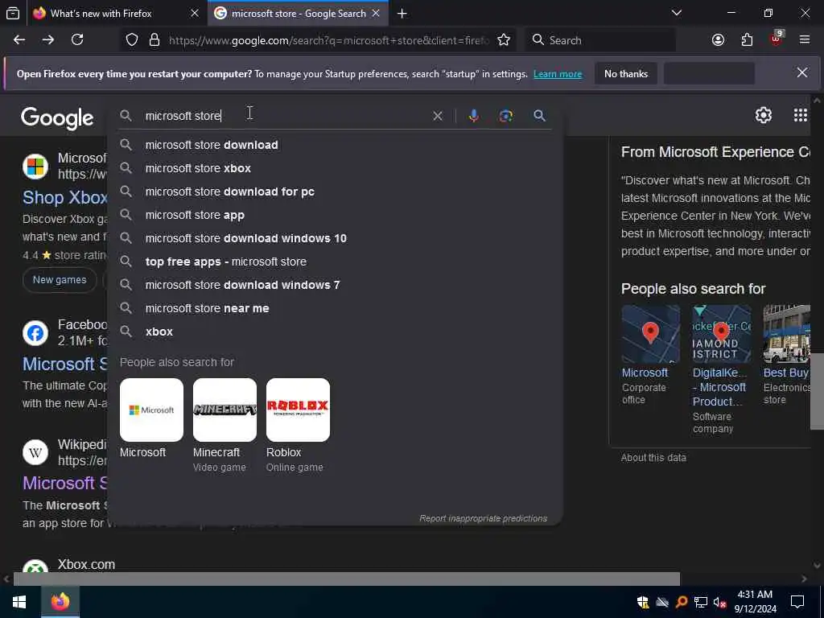The image size is (824, 618).
Task: Click the vertical scrollbar thumb
Action: (817, 392)
